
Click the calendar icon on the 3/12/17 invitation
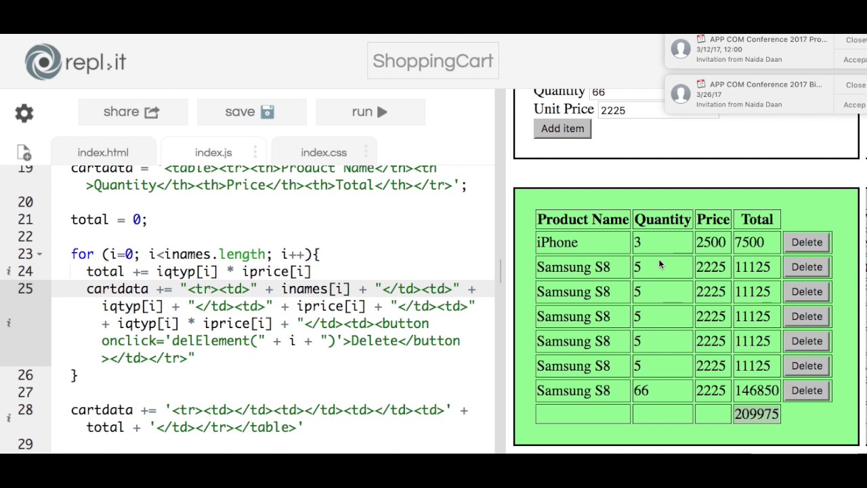[701, 39]
